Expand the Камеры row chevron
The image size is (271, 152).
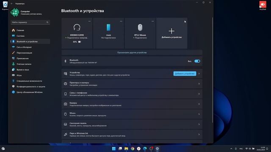(199, 104)
